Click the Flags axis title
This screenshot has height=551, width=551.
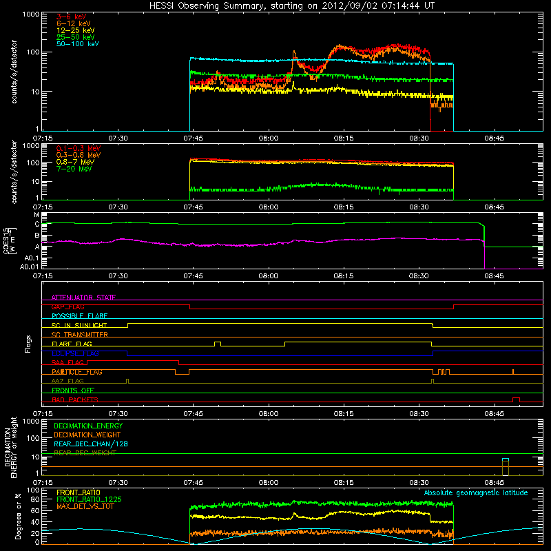(x=28, y=344)
